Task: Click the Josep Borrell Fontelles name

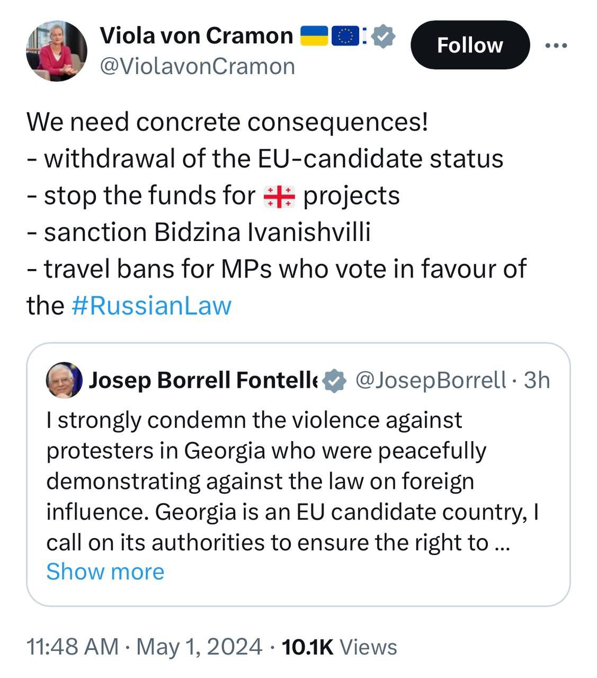Action: click(203, 380)
